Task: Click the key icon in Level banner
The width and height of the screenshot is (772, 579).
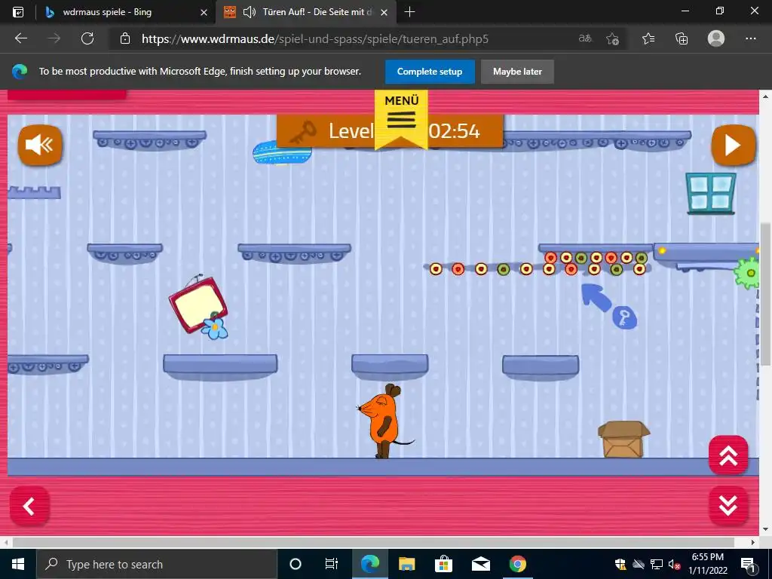Action: (302, 132)
